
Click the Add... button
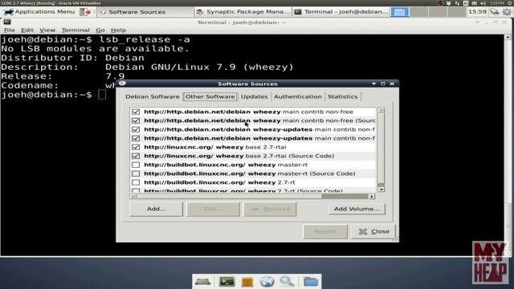pyautogui.click(x=156, y=209)
